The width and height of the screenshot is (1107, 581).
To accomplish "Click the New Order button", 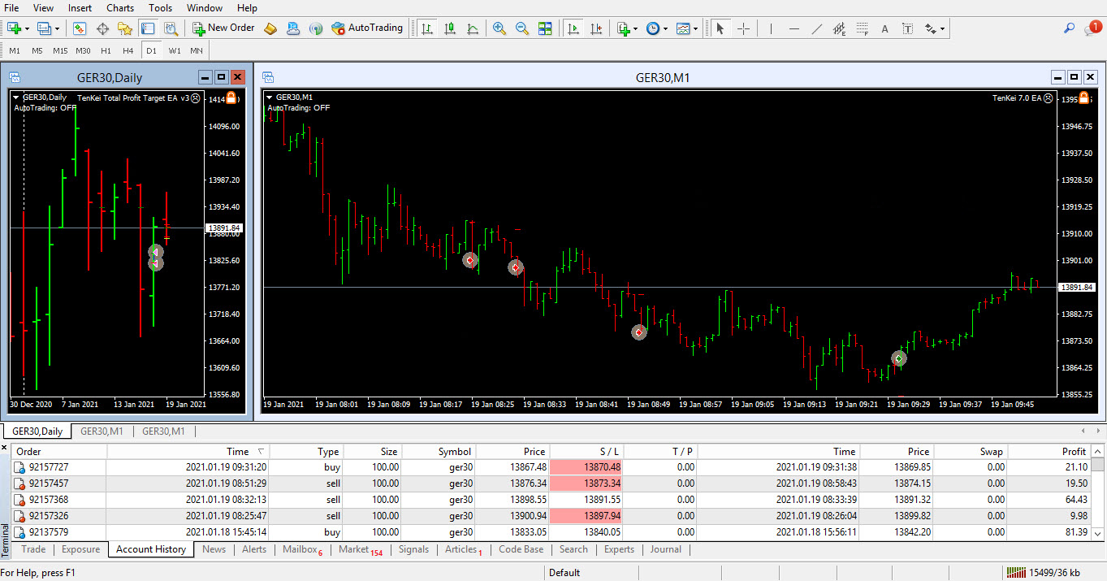I will click(x=223, y=28).
